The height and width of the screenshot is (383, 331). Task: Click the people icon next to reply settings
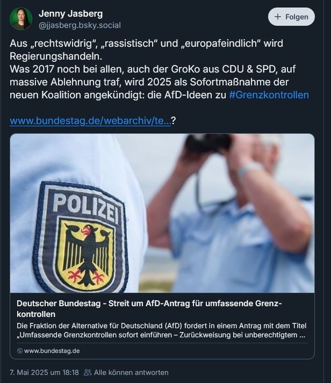point(88,372)
